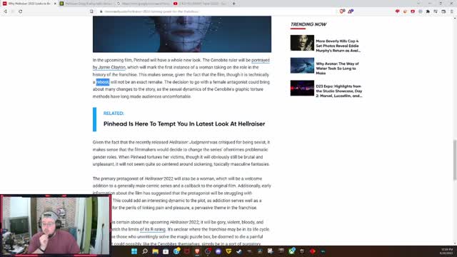Open the Brave browser taskbar icon

(x=197, y=251)
